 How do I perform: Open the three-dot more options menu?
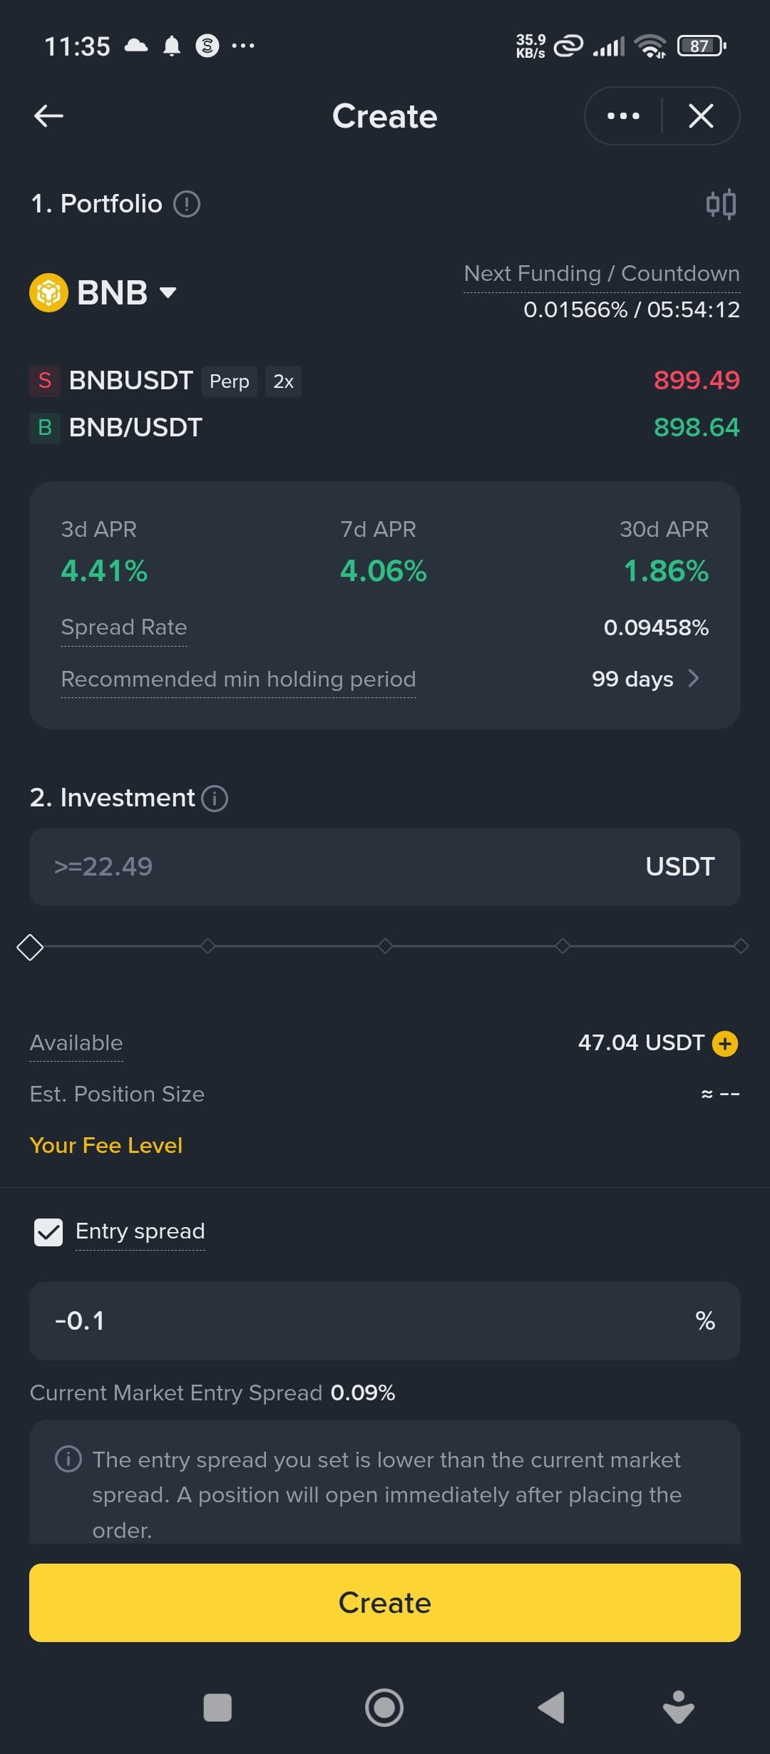pos(623,116)
